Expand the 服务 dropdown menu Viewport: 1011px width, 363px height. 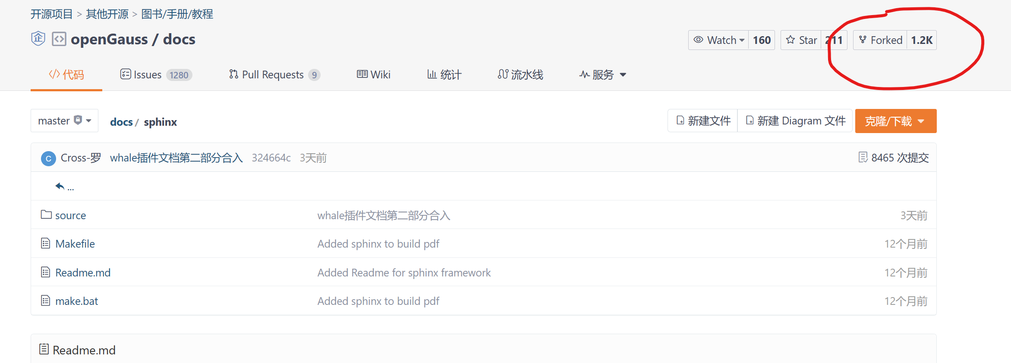(603, 74)
